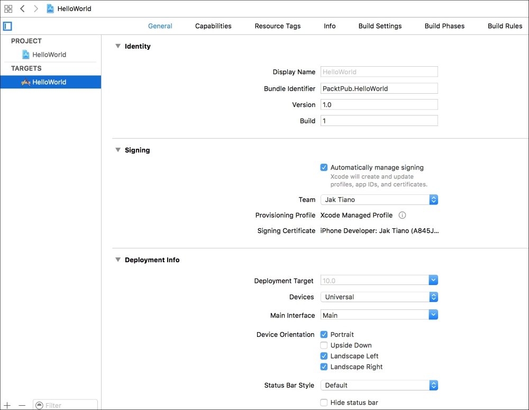Go back with the left chevron
The height and width of the screenshot is (410, 529).
coord(22,8)
